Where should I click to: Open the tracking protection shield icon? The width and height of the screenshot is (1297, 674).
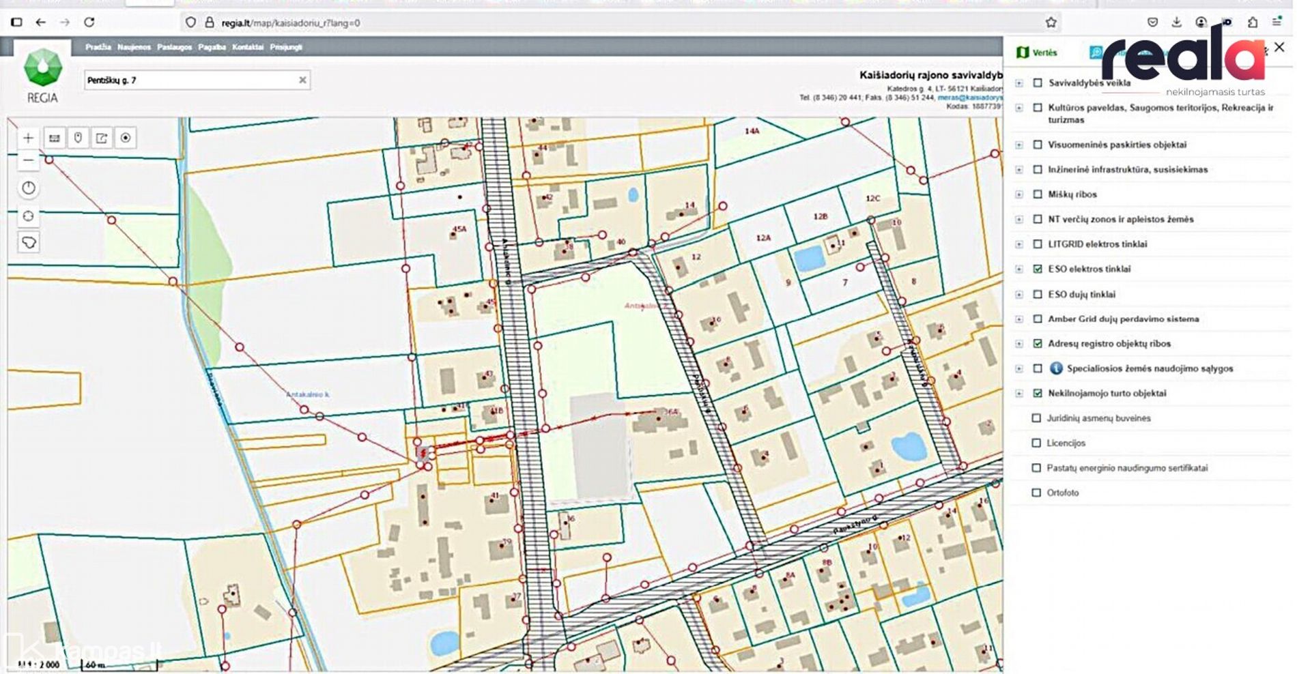click(x=191, y=23)
